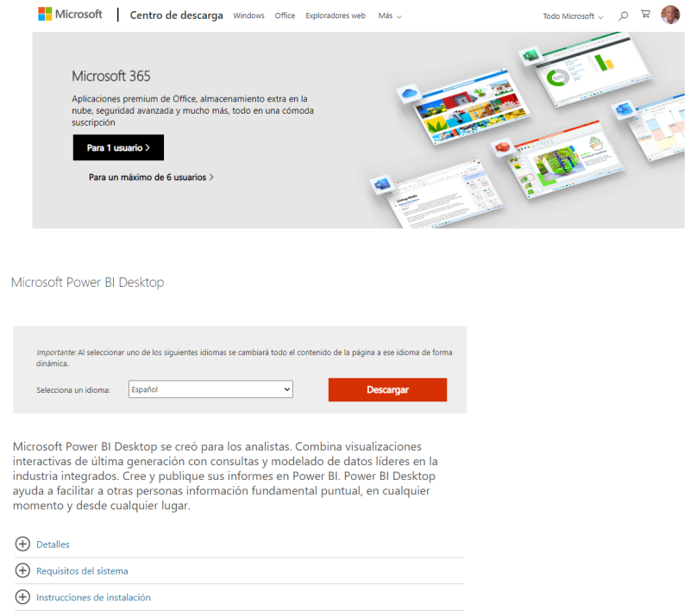Click the Centro de descarga link
The image size is (690, 616).
[x=176, y=15]
